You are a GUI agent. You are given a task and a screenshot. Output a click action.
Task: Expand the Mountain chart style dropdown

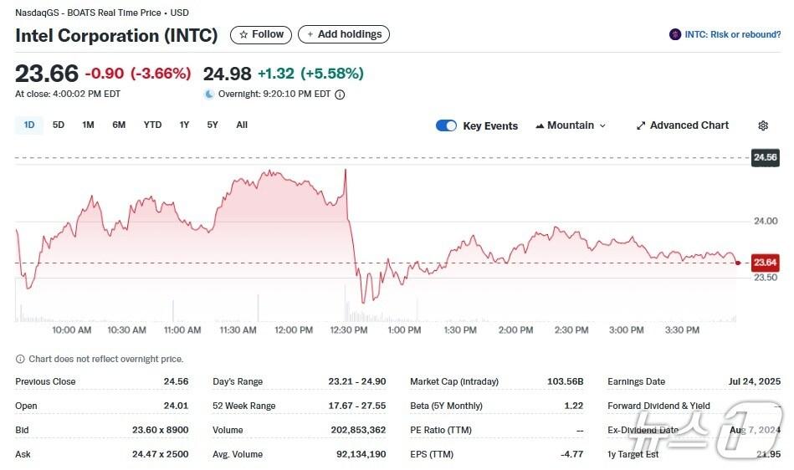pos(602,125)
